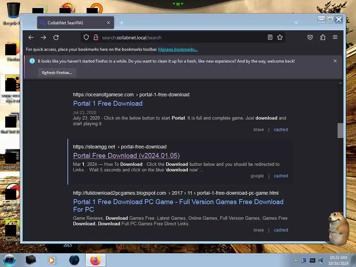
Task: Minimize the Firefox window
Action: point(322,19)
